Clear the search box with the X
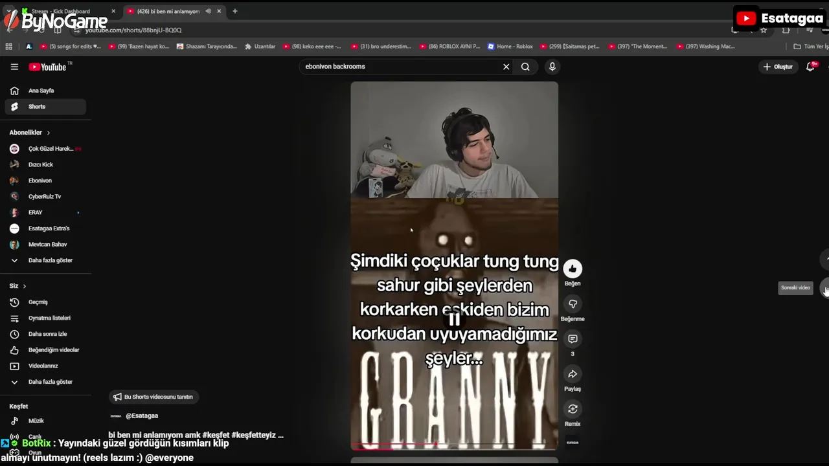The image size is (829, 466). (x=506, y=67)
